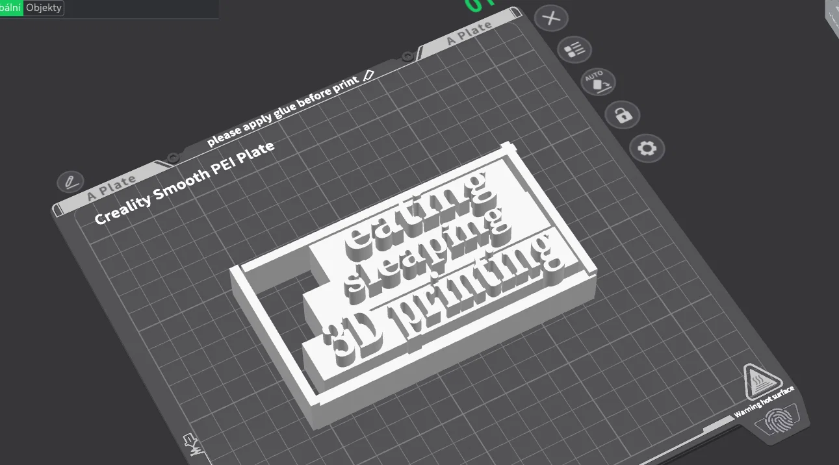Click the 'Creality Smooth PEI Plate' text

(x=185, y=182)
